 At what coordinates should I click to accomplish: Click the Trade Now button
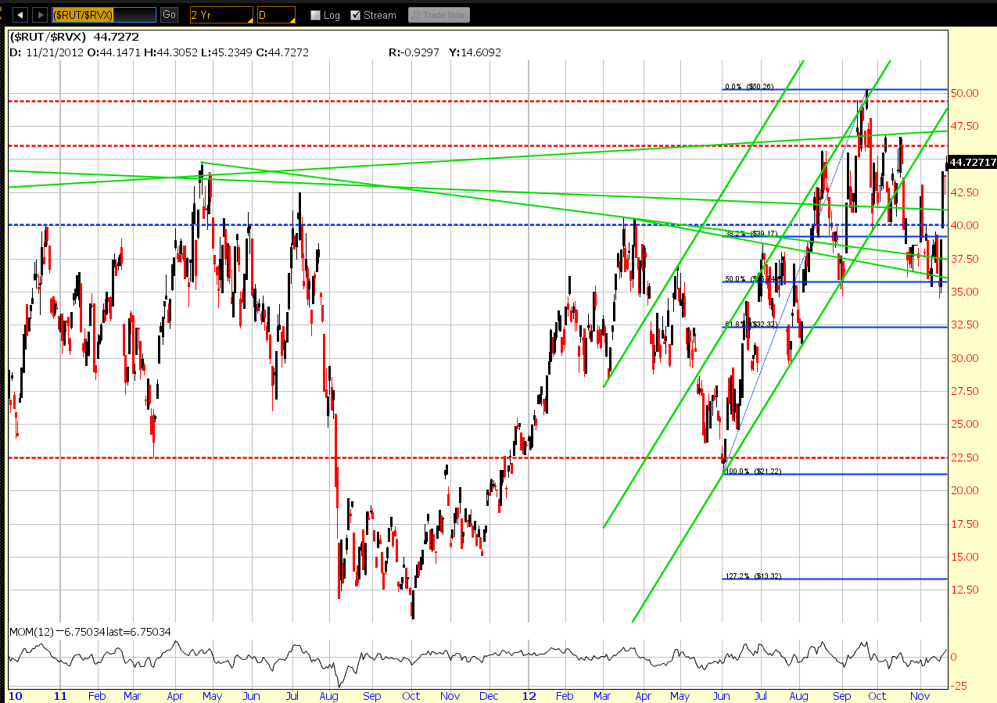tap(439, 15)
